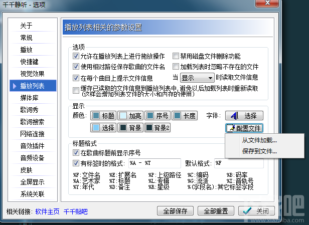The height and width of the screenshot is (225, 309).
Task: Open the 千千贴吧 link
Action: (x=75, y=211)
